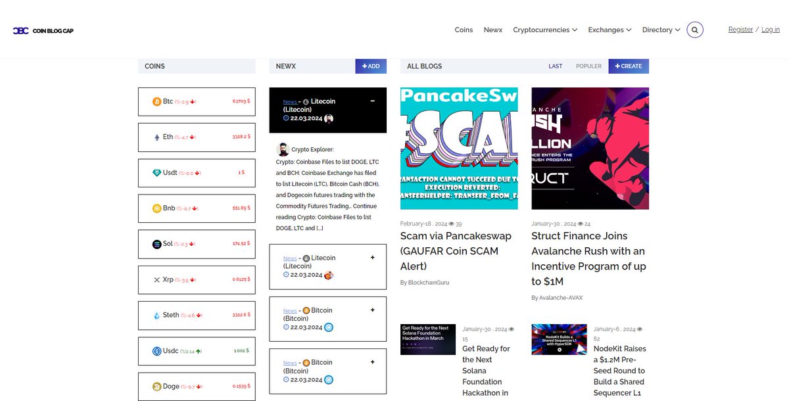This screenshot has height=401, width=789.
Task: Go to Newx in navigation
Action: pyautogui.click(x=492, y=30)
